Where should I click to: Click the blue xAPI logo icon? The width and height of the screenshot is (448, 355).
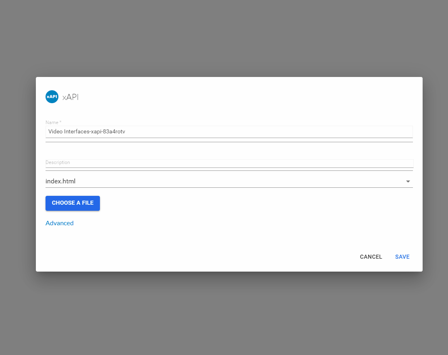52,97
